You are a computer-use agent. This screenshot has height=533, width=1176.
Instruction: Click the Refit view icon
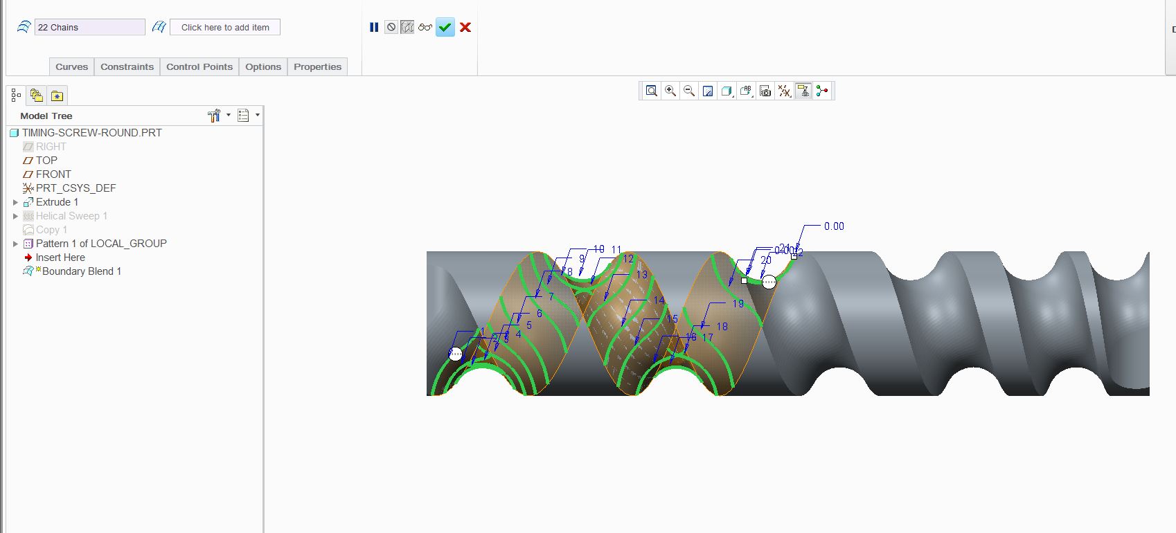click(652, 91)
